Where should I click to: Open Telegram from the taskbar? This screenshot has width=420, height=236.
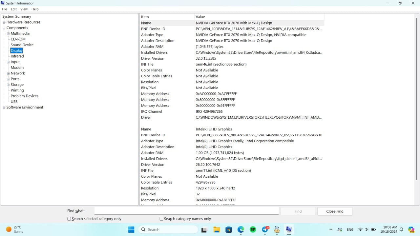[x=265, y=230]
